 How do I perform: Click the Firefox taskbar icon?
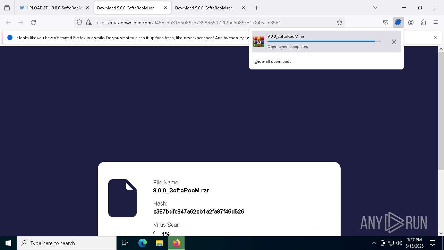tap(177, 243)
